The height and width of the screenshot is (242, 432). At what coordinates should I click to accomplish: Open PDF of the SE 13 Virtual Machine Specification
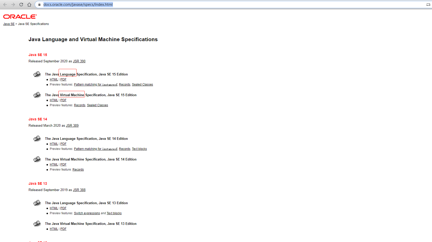pos(63,229)
